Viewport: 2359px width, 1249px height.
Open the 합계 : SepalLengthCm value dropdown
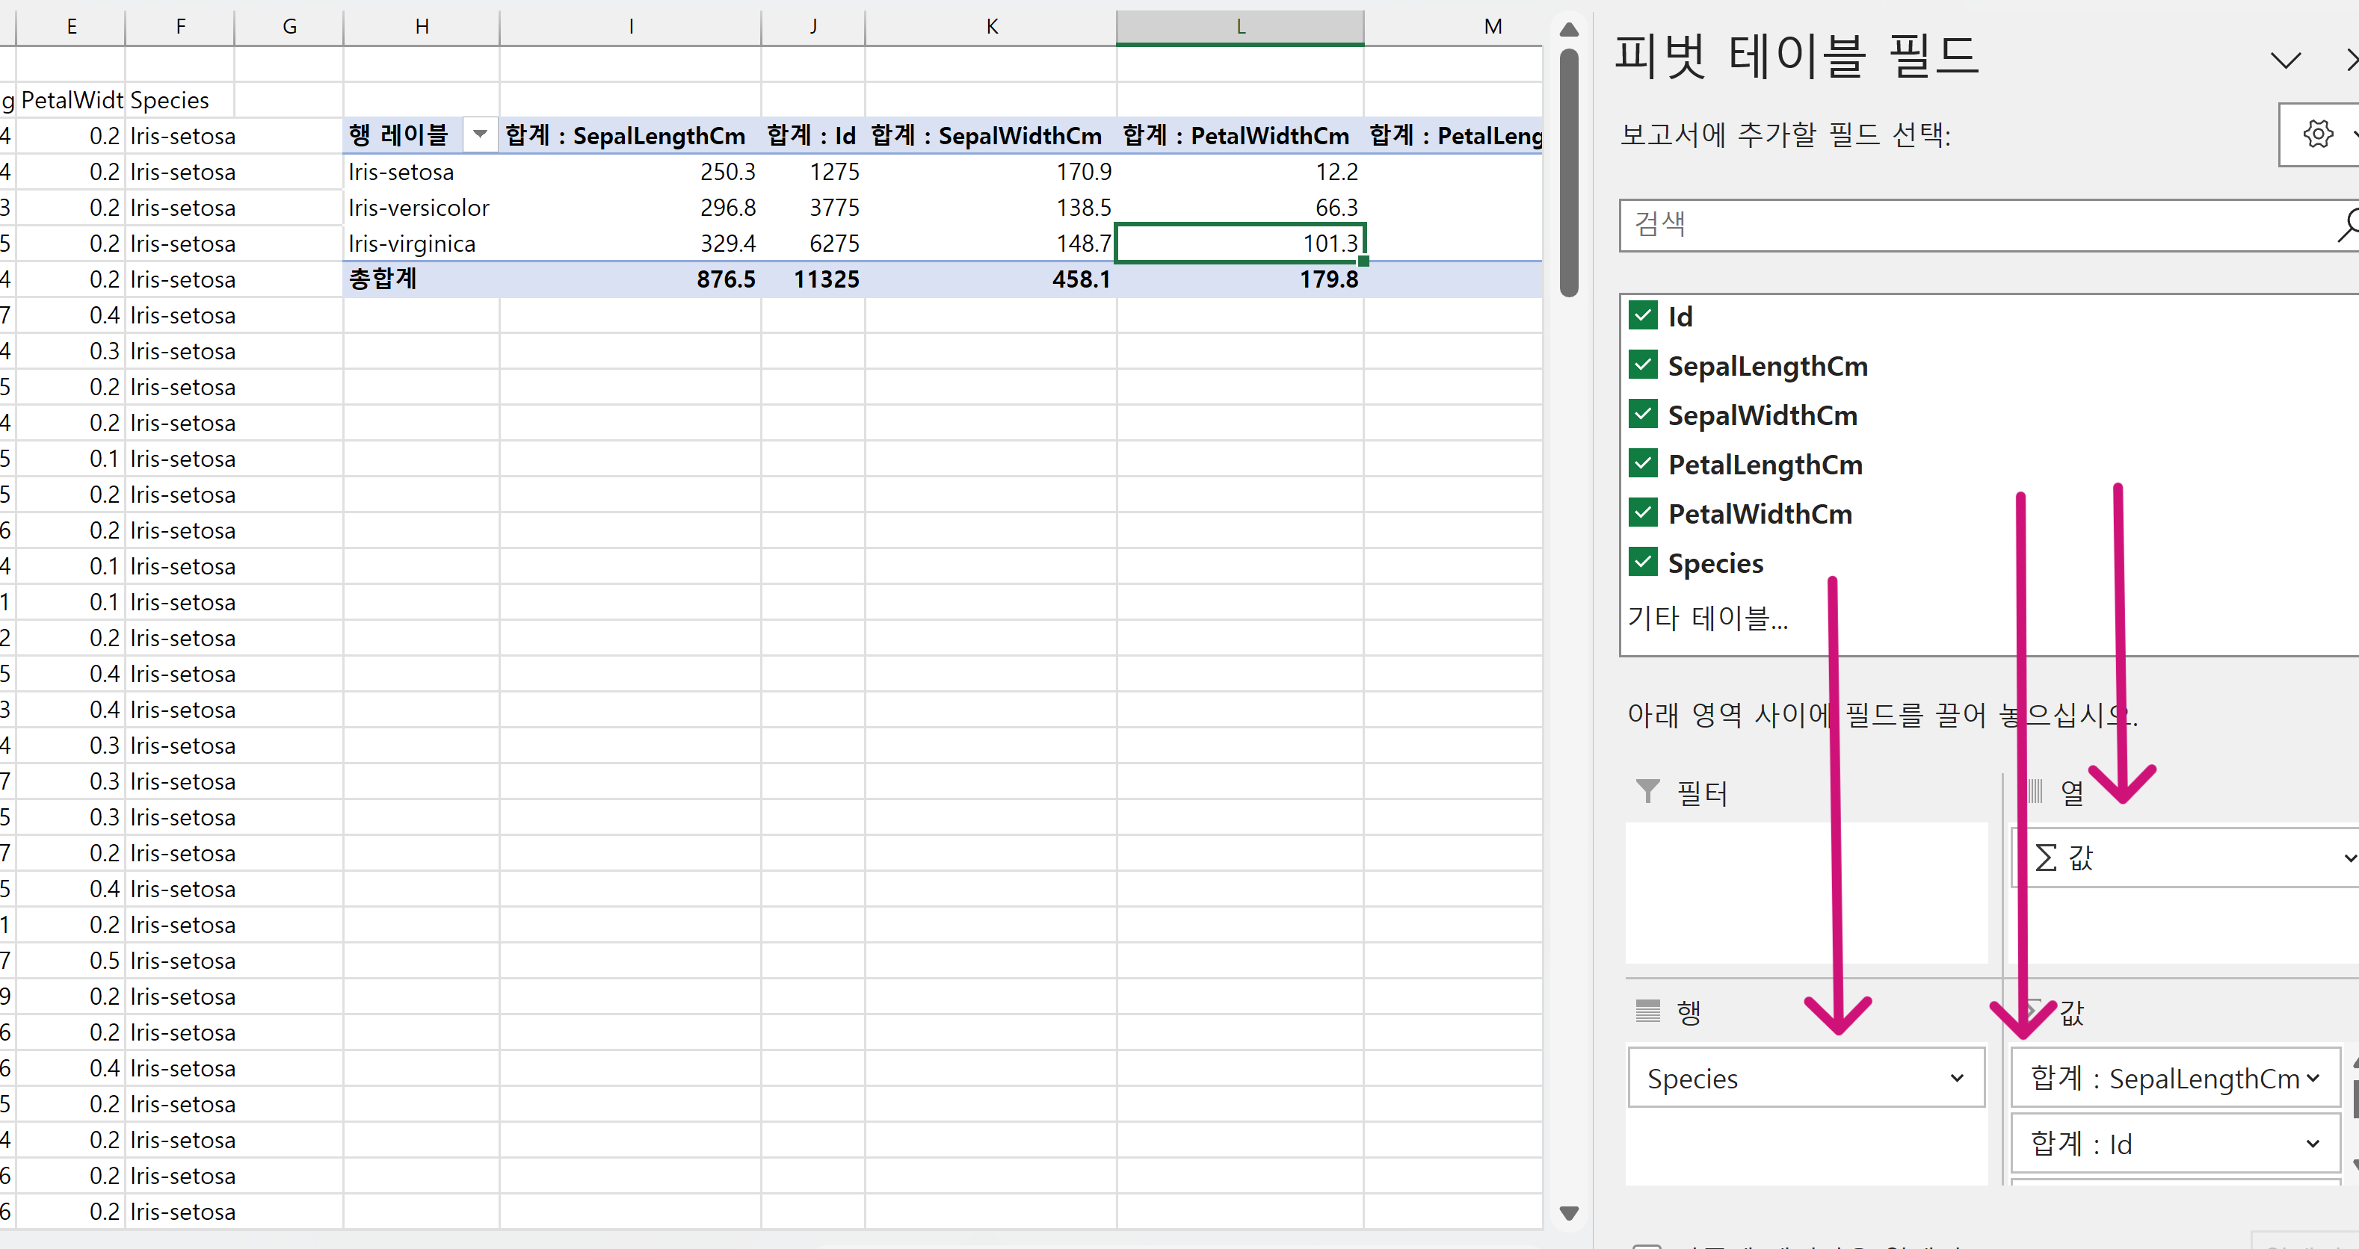pos(2313,1078)
